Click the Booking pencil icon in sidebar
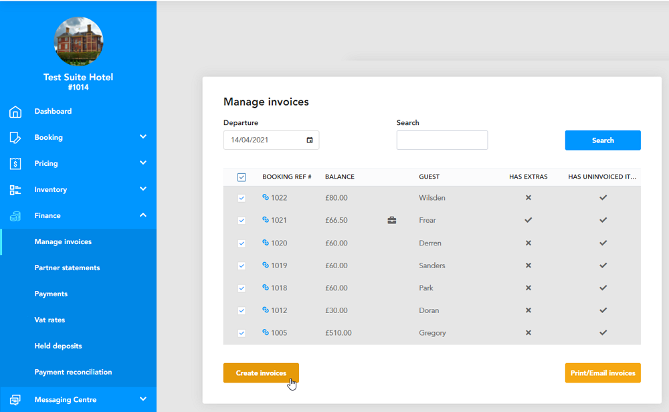Image resolution: width=669 pixels, height=412 pixels. [15, 137]
